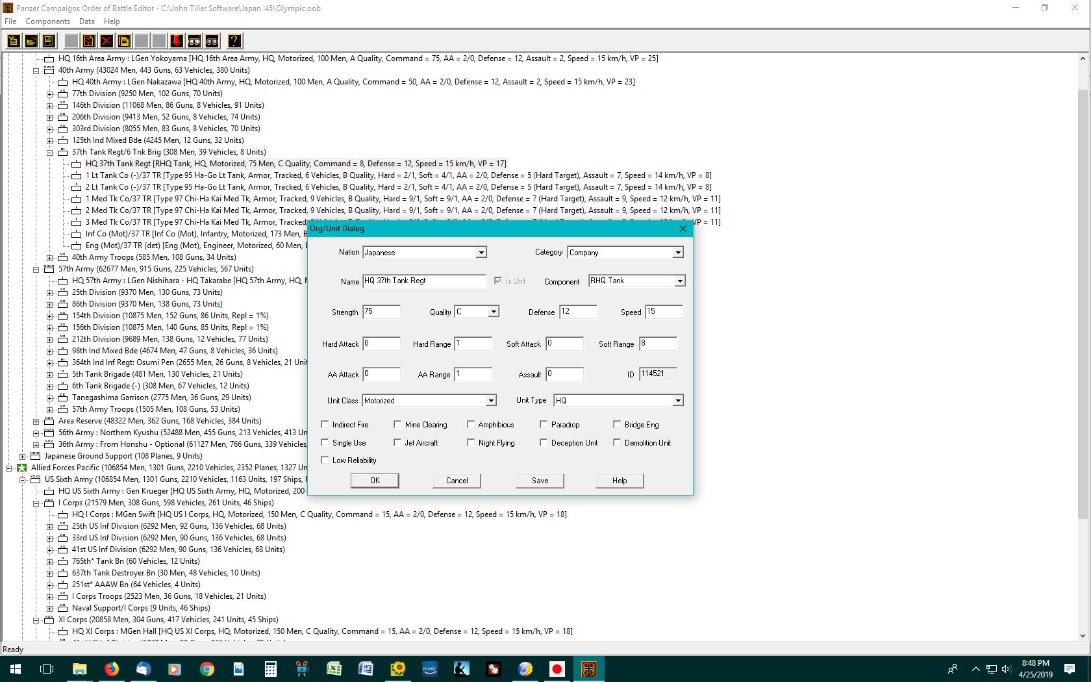Image resolution: width=1091 pixels, height=682 pixels.
Task: Enable the Indirect Fire checkbox
Action: pos(325,424)
